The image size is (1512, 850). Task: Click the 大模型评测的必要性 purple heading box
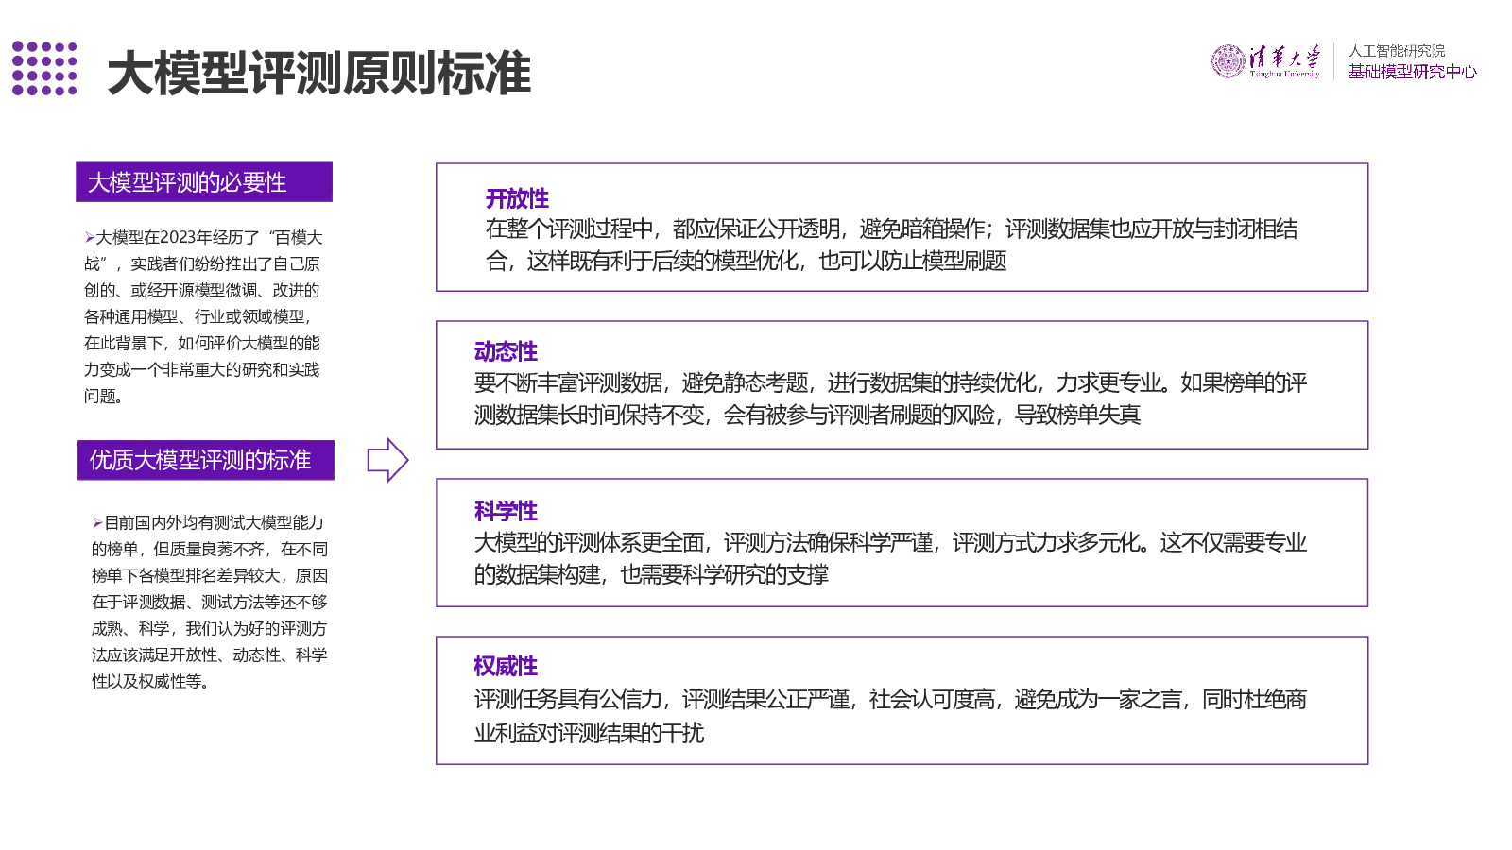click(204, 182)
